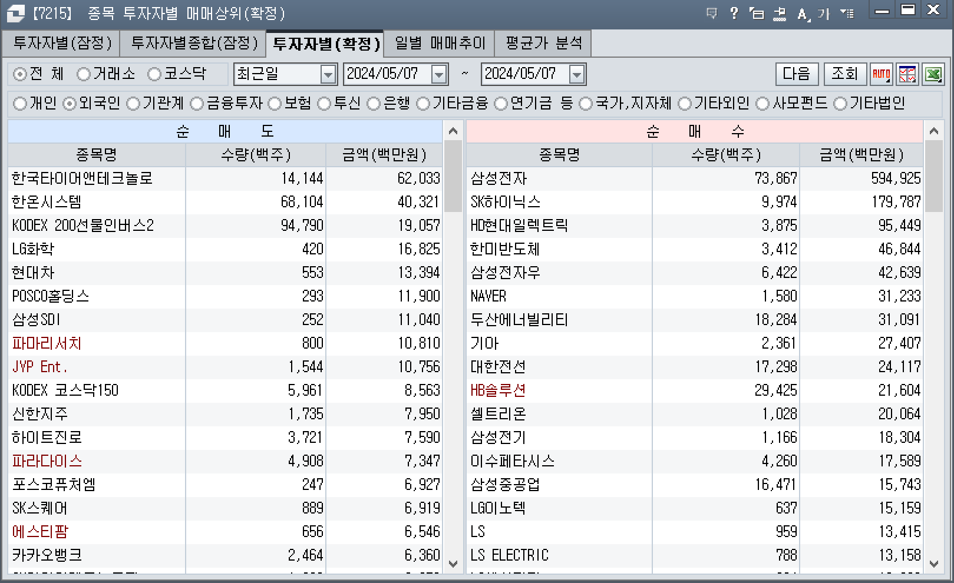This screenshot has height=583, width=954.
Task: Open help via question mark icon
Action: [x=734, y=13]
